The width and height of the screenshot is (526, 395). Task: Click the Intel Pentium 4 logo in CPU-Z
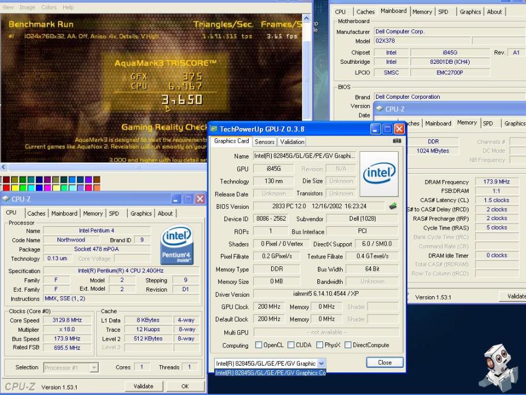coord(177,245)
